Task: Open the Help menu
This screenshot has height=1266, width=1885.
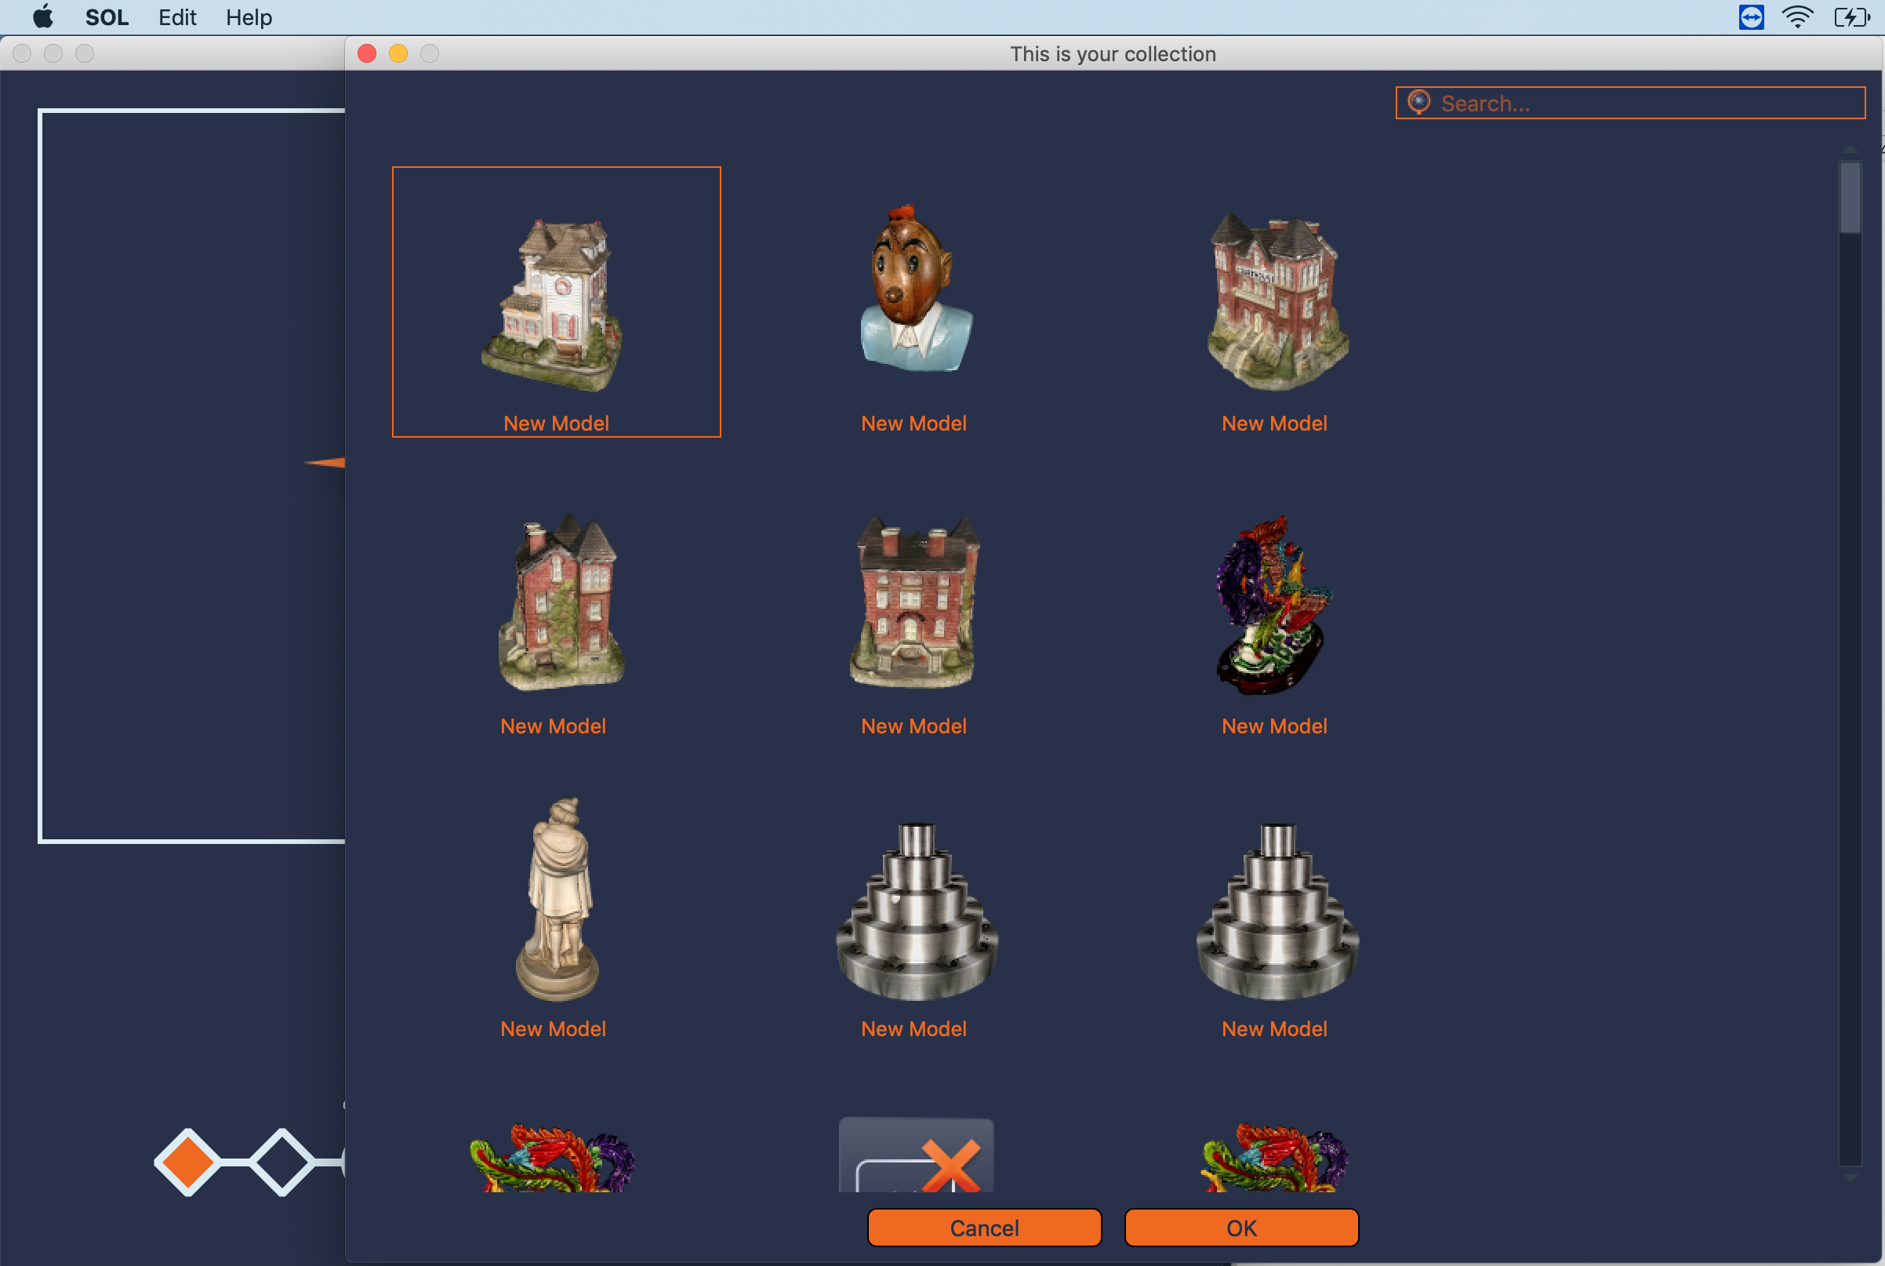Action: pyautogui.click(x=249, y=17)
